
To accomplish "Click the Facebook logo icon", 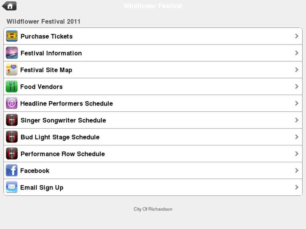I will tap(12, 171).
